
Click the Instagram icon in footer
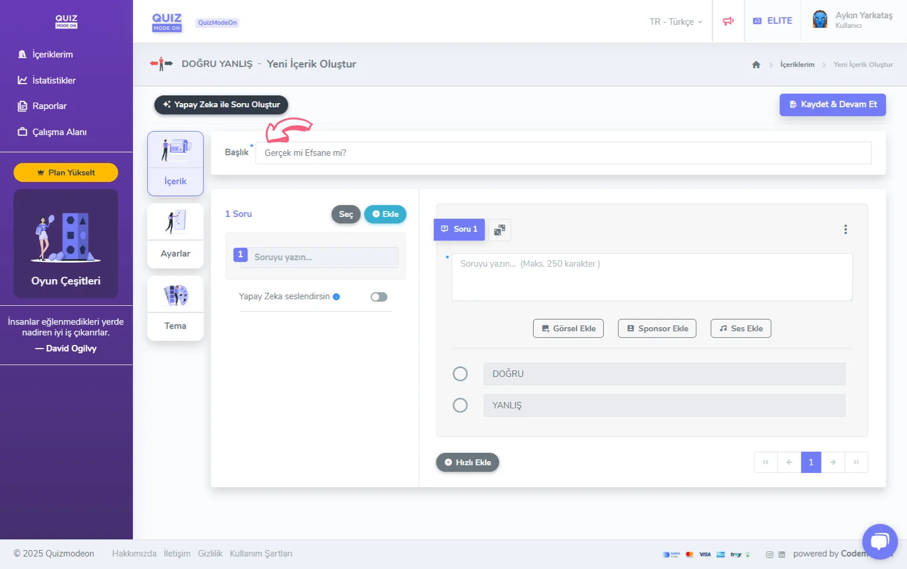pyautogui.click(x=769, y=555)
